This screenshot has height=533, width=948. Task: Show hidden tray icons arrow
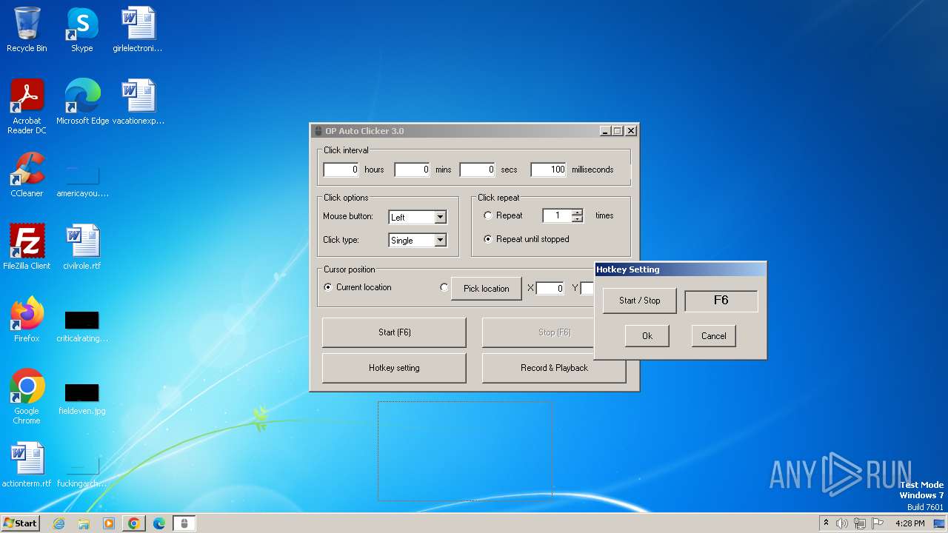pyautogui.click(x=826, y=523)
